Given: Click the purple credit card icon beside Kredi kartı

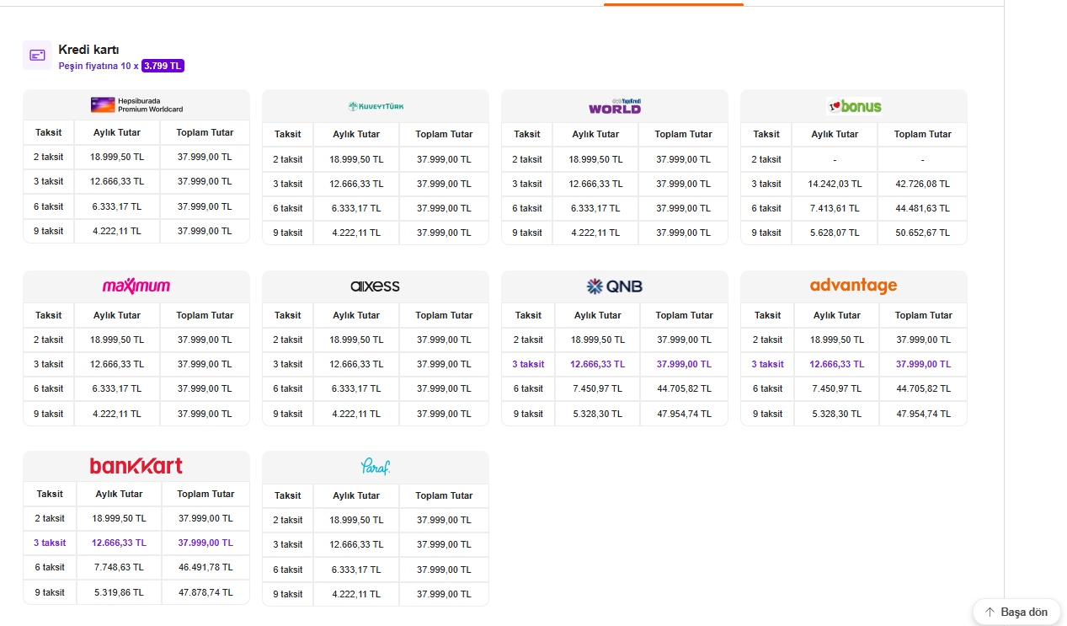Looking at the screenshot, I should coord(37,55).
